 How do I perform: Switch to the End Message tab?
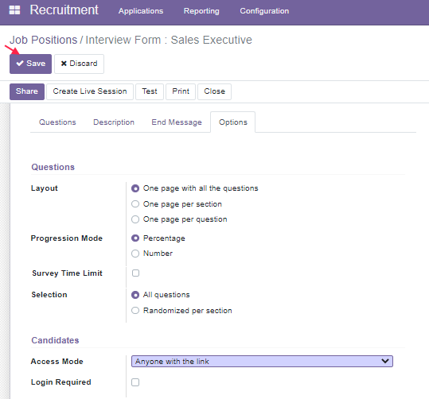point(177,122)
